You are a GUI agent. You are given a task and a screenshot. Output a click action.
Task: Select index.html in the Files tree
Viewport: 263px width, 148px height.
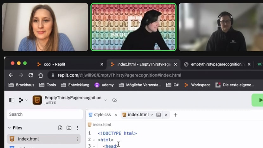(x=44, y=139)
